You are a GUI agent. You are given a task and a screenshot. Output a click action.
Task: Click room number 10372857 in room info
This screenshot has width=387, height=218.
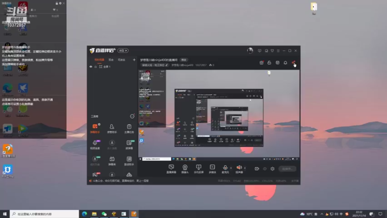[x=201, y=65]
